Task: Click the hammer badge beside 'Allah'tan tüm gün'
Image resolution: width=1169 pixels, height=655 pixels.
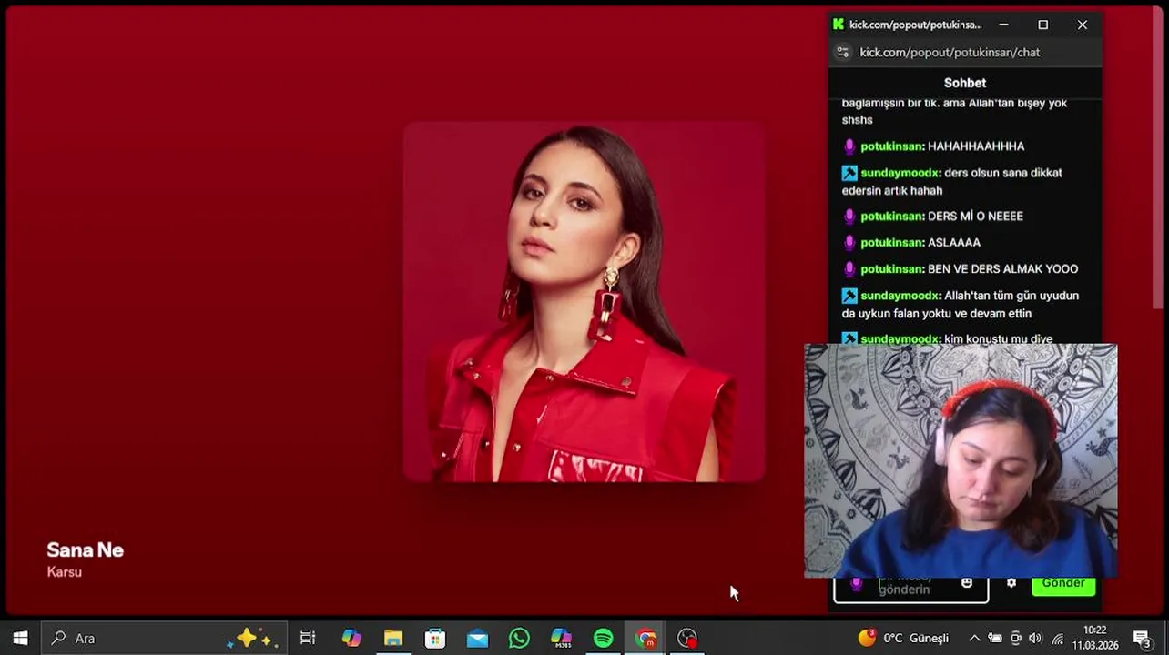Action: coord(849,295)
